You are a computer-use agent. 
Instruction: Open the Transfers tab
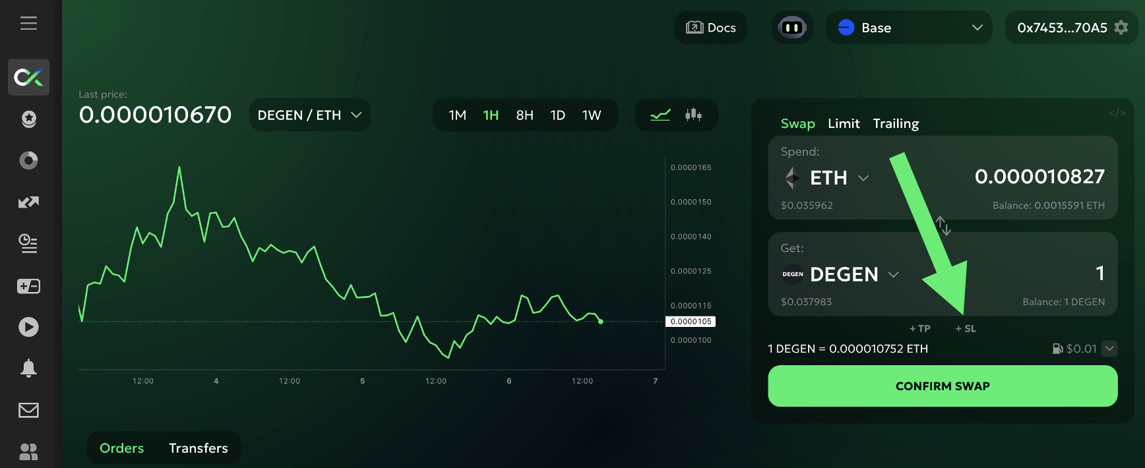click(198, 448)
